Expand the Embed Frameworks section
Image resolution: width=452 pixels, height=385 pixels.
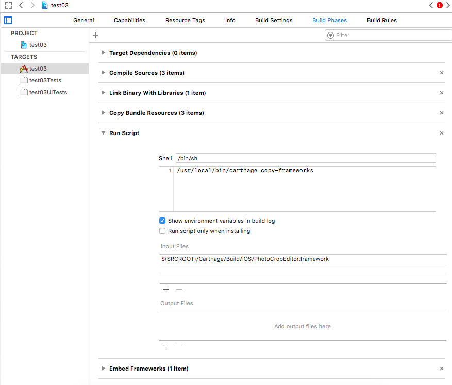click(104, 369)
